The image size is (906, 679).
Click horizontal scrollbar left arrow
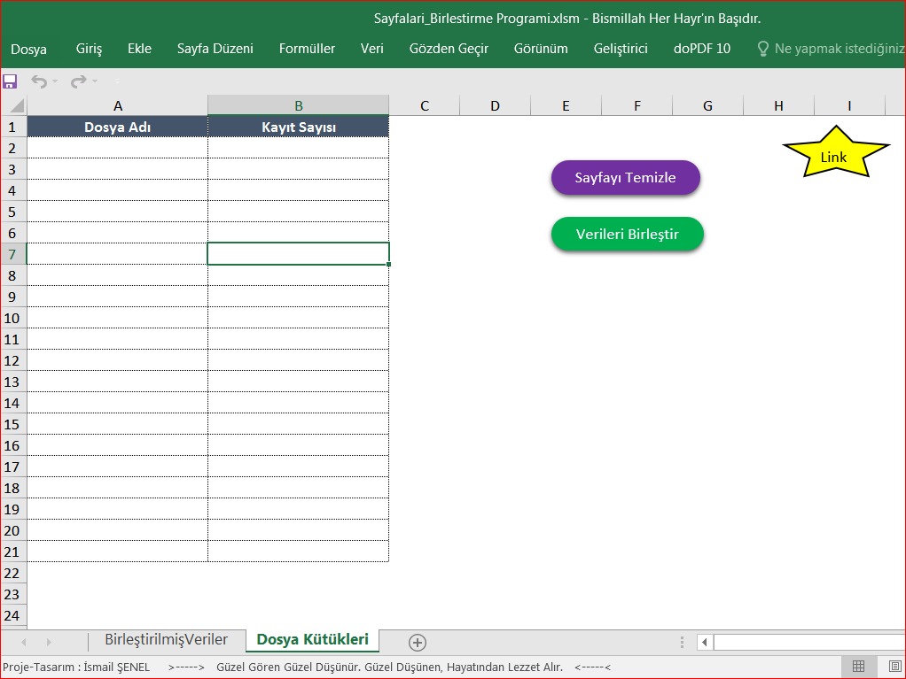[705, 642]
